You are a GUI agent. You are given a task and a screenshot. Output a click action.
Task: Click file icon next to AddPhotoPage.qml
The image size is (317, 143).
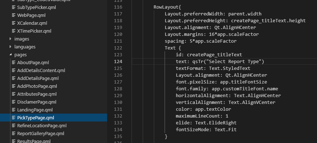pyautogui.click(x=14, y=86)
